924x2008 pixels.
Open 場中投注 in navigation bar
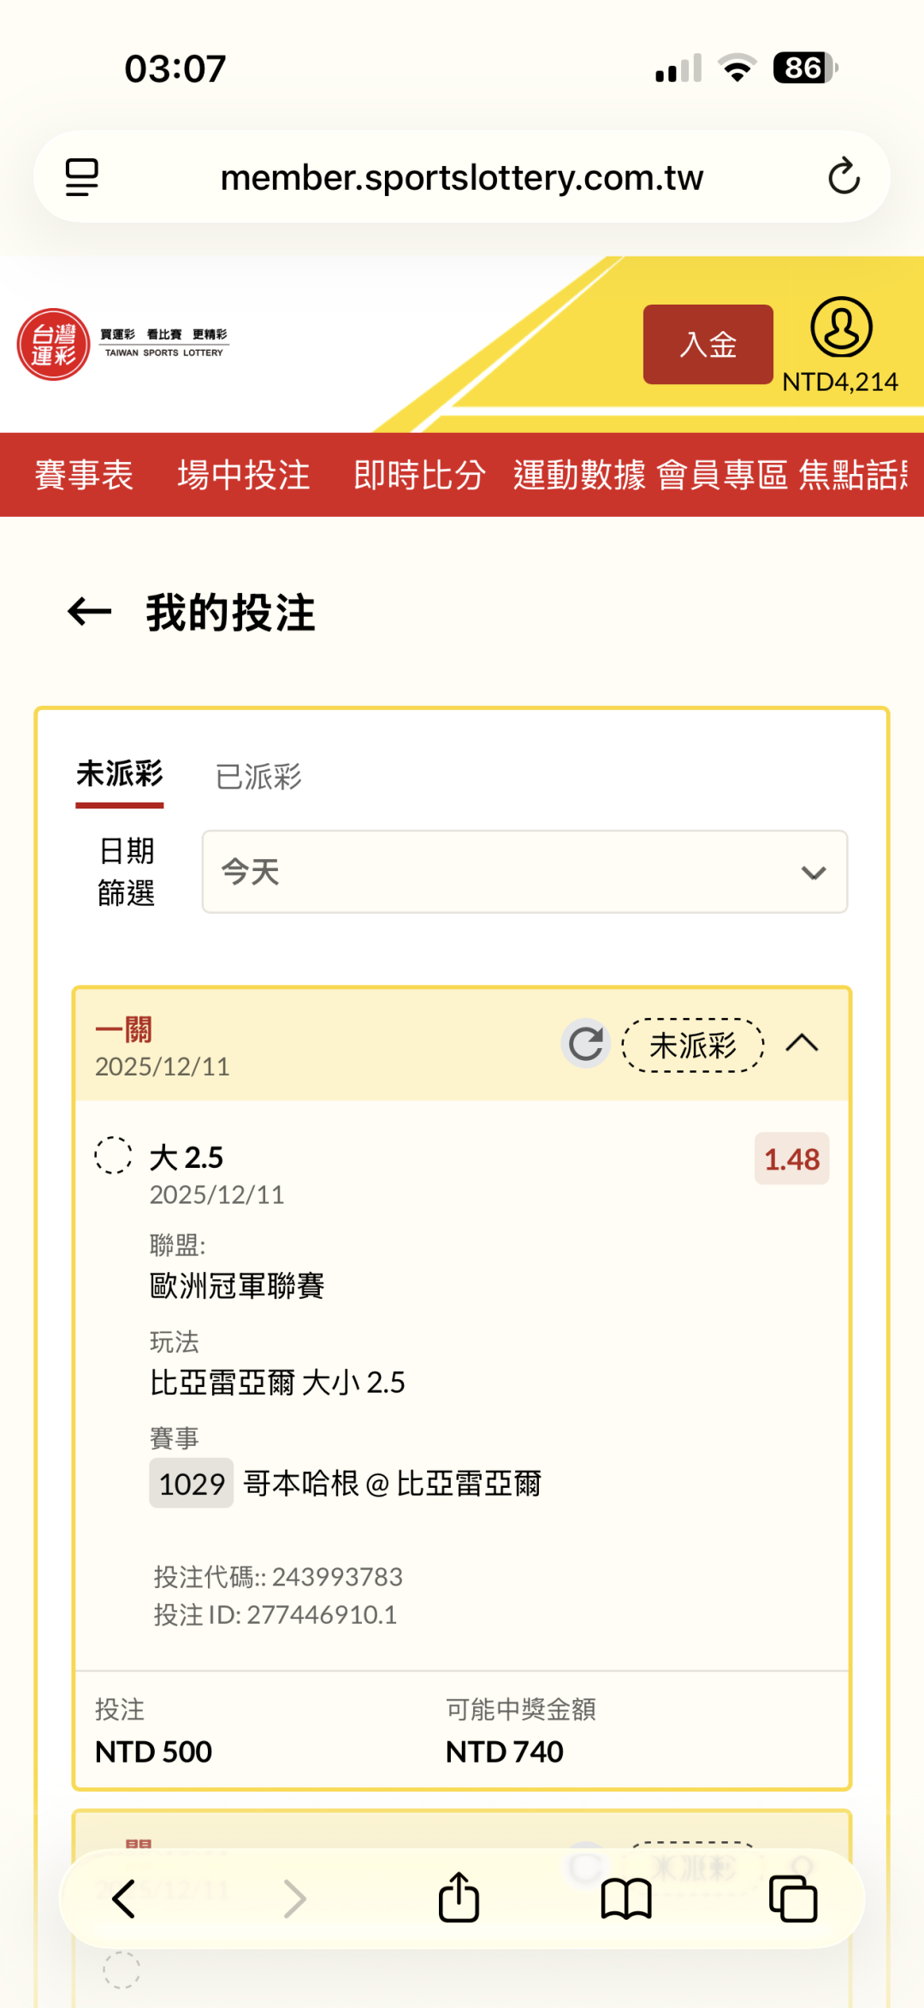pos(244,475)
